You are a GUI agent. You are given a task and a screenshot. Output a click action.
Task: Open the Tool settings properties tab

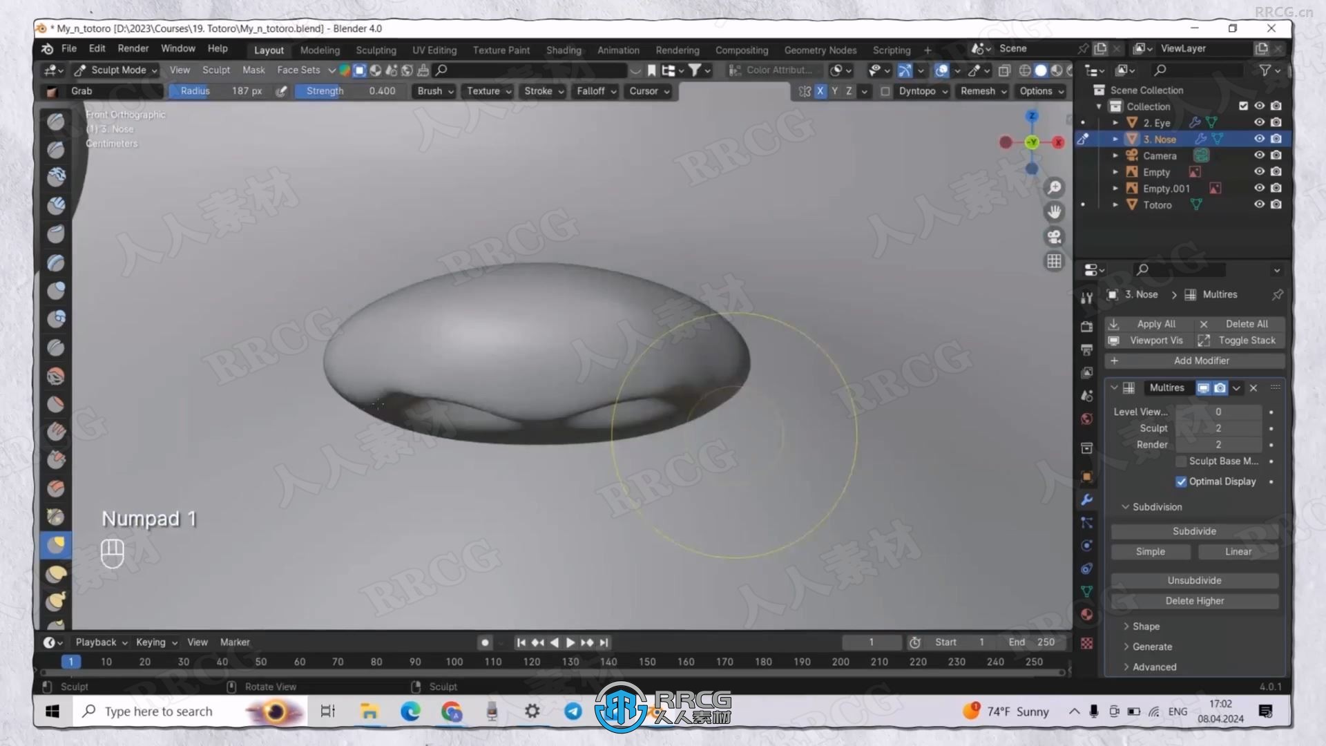tap(1086, 298)
